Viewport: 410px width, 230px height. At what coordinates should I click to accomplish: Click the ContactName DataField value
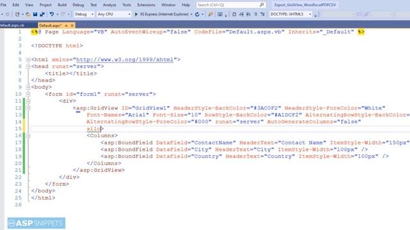[x=213, y=142]
